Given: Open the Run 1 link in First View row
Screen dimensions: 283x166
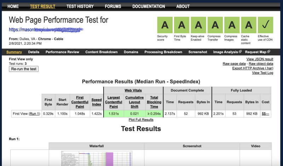Looking at the screenshot, I should pos(34,114).
